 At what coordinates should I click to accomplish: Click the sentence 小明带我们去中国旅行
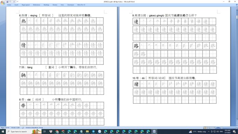click(x=67, y=99)
